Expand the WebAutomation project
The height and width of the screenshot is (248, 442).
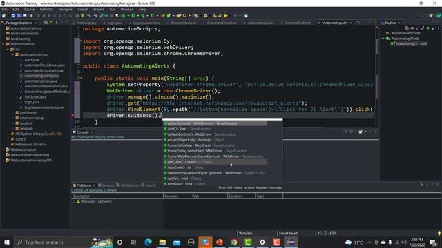(3, 149)
